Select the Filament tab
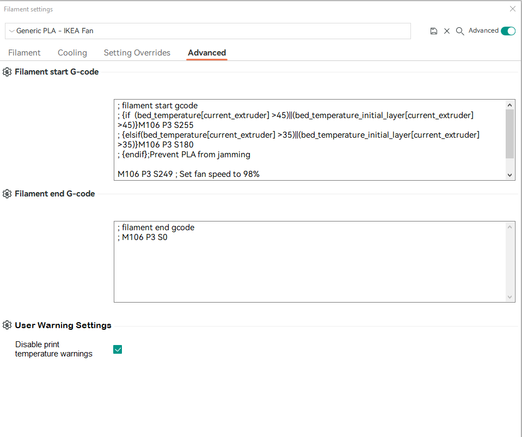The width and height of the screenshot is (522, 437). tap(24, 52)
